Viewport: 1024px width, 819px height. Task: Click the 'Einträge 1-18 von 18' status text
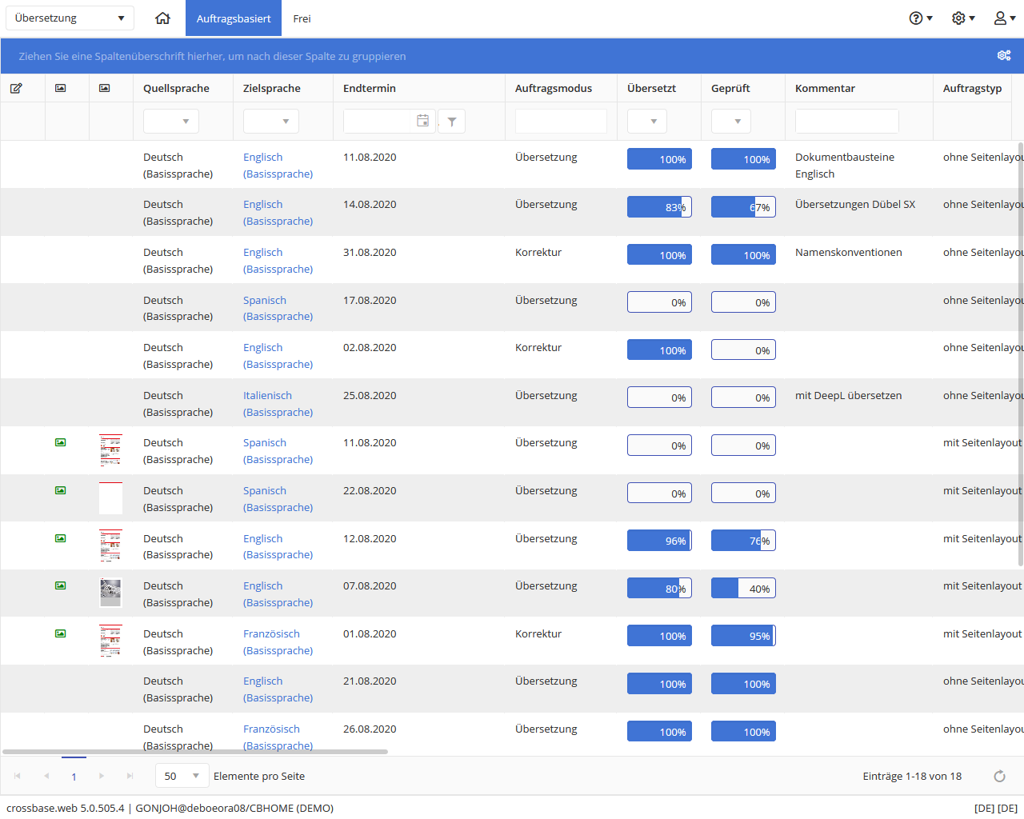[x=912, y=776]
